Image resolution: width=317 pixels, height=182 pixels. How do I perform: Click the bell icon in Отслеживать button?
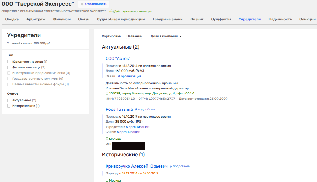pyautogui.click(x=82, y=4)
